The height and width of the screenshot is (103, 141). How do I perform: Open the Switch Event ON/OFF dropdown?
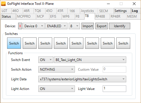coord(46,60)
